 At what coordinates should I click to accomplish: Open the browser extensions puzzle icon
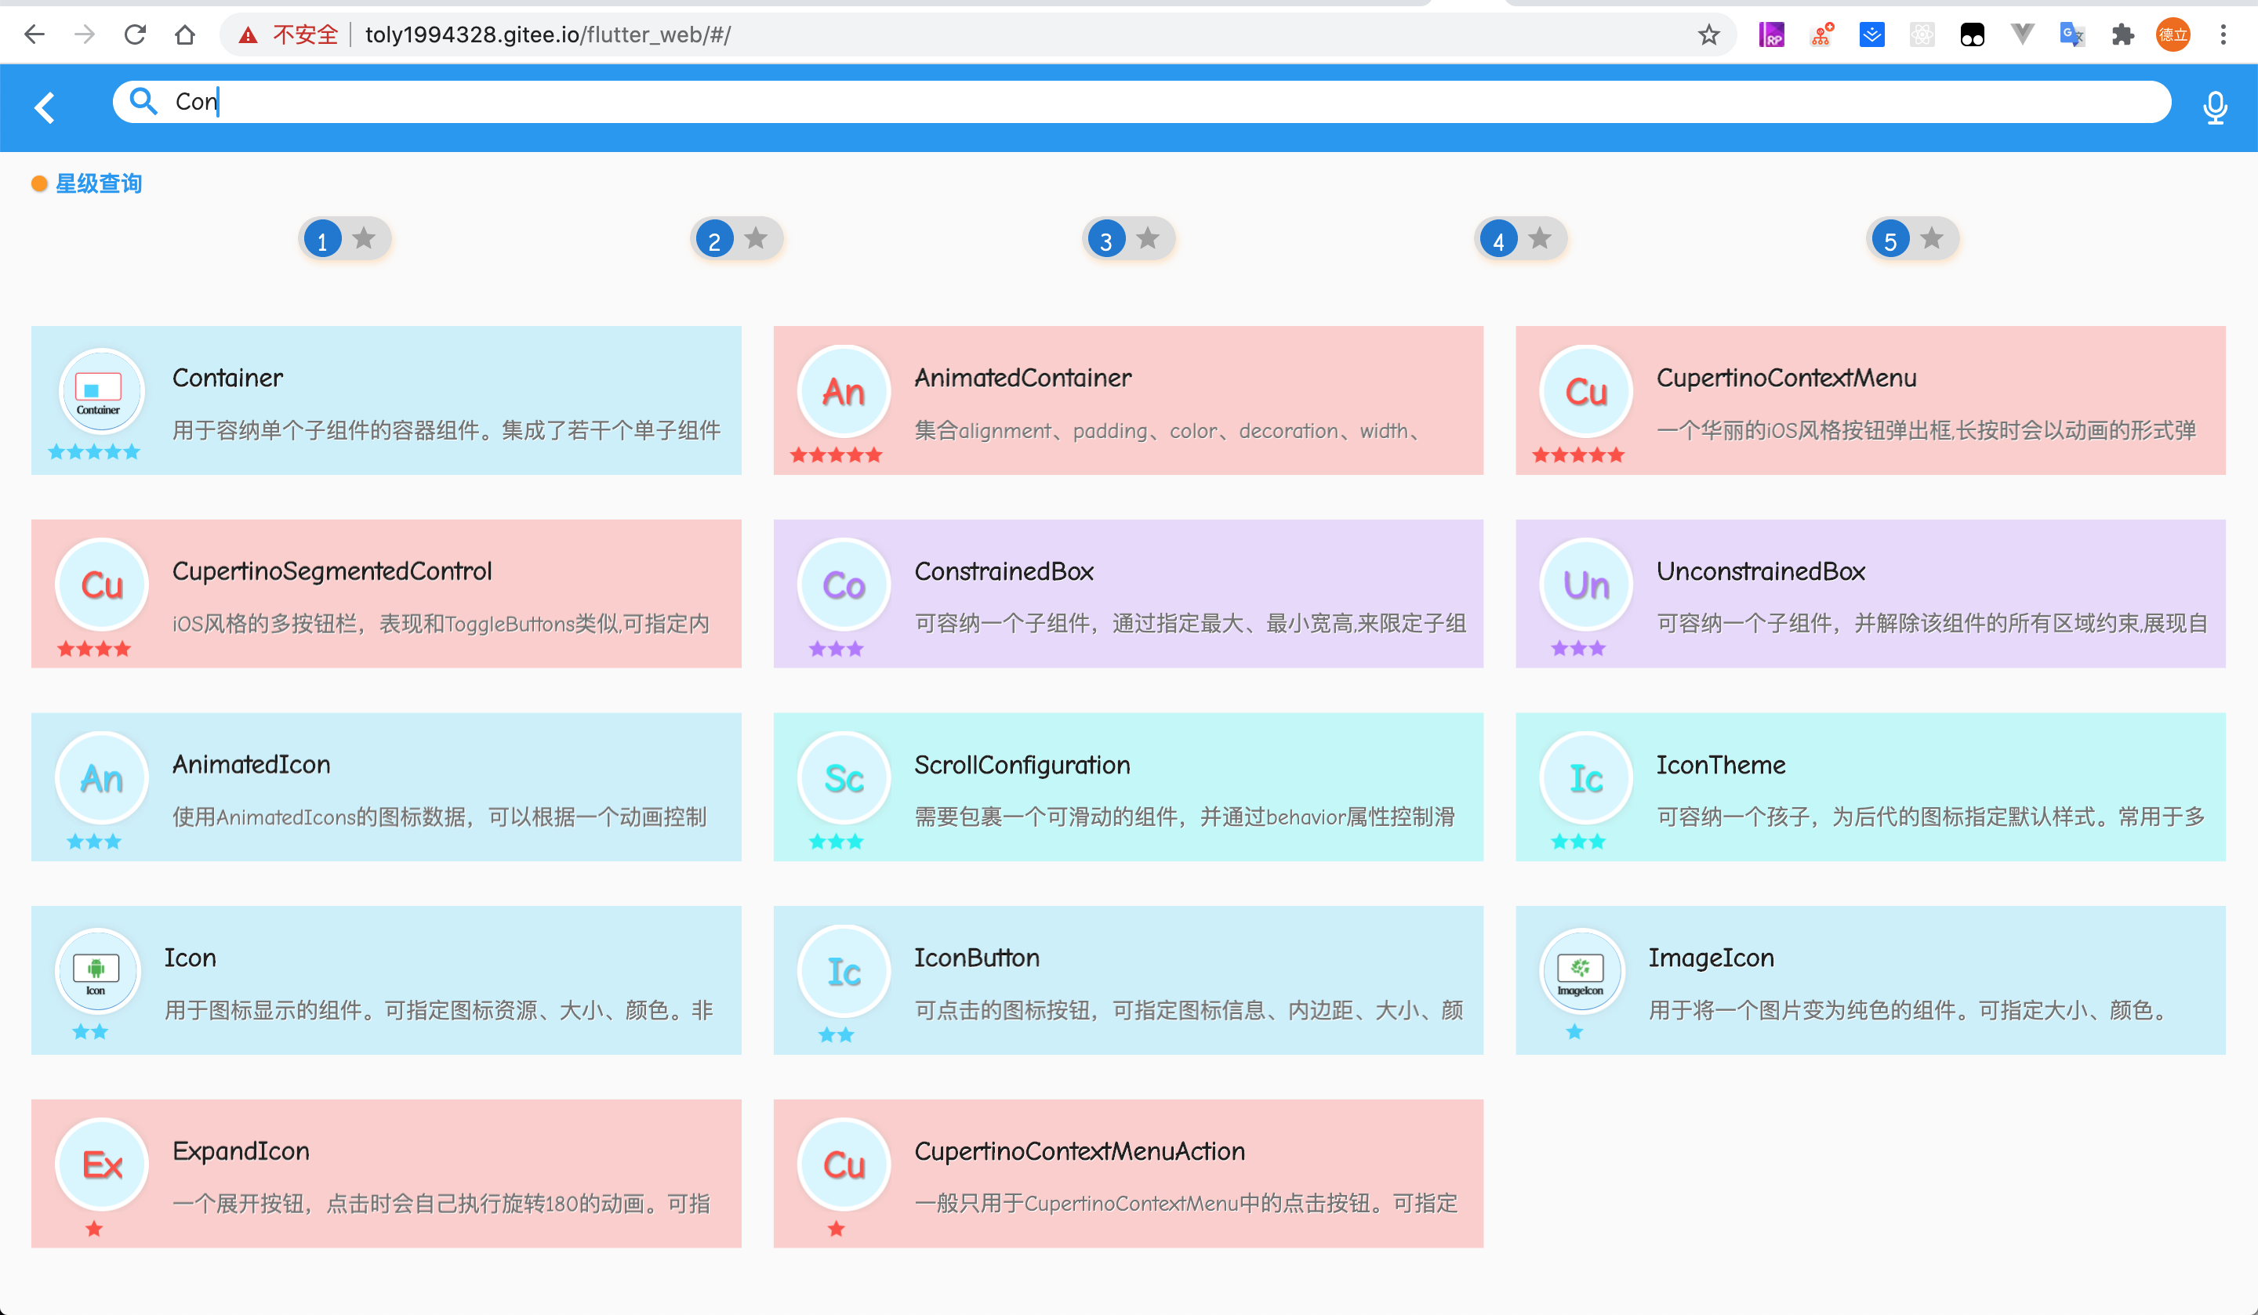[2122, 35]
